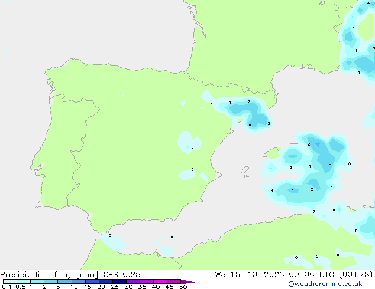
Task: Pick the legend swatch between 0.5 and 1
Action: [24, 281]
